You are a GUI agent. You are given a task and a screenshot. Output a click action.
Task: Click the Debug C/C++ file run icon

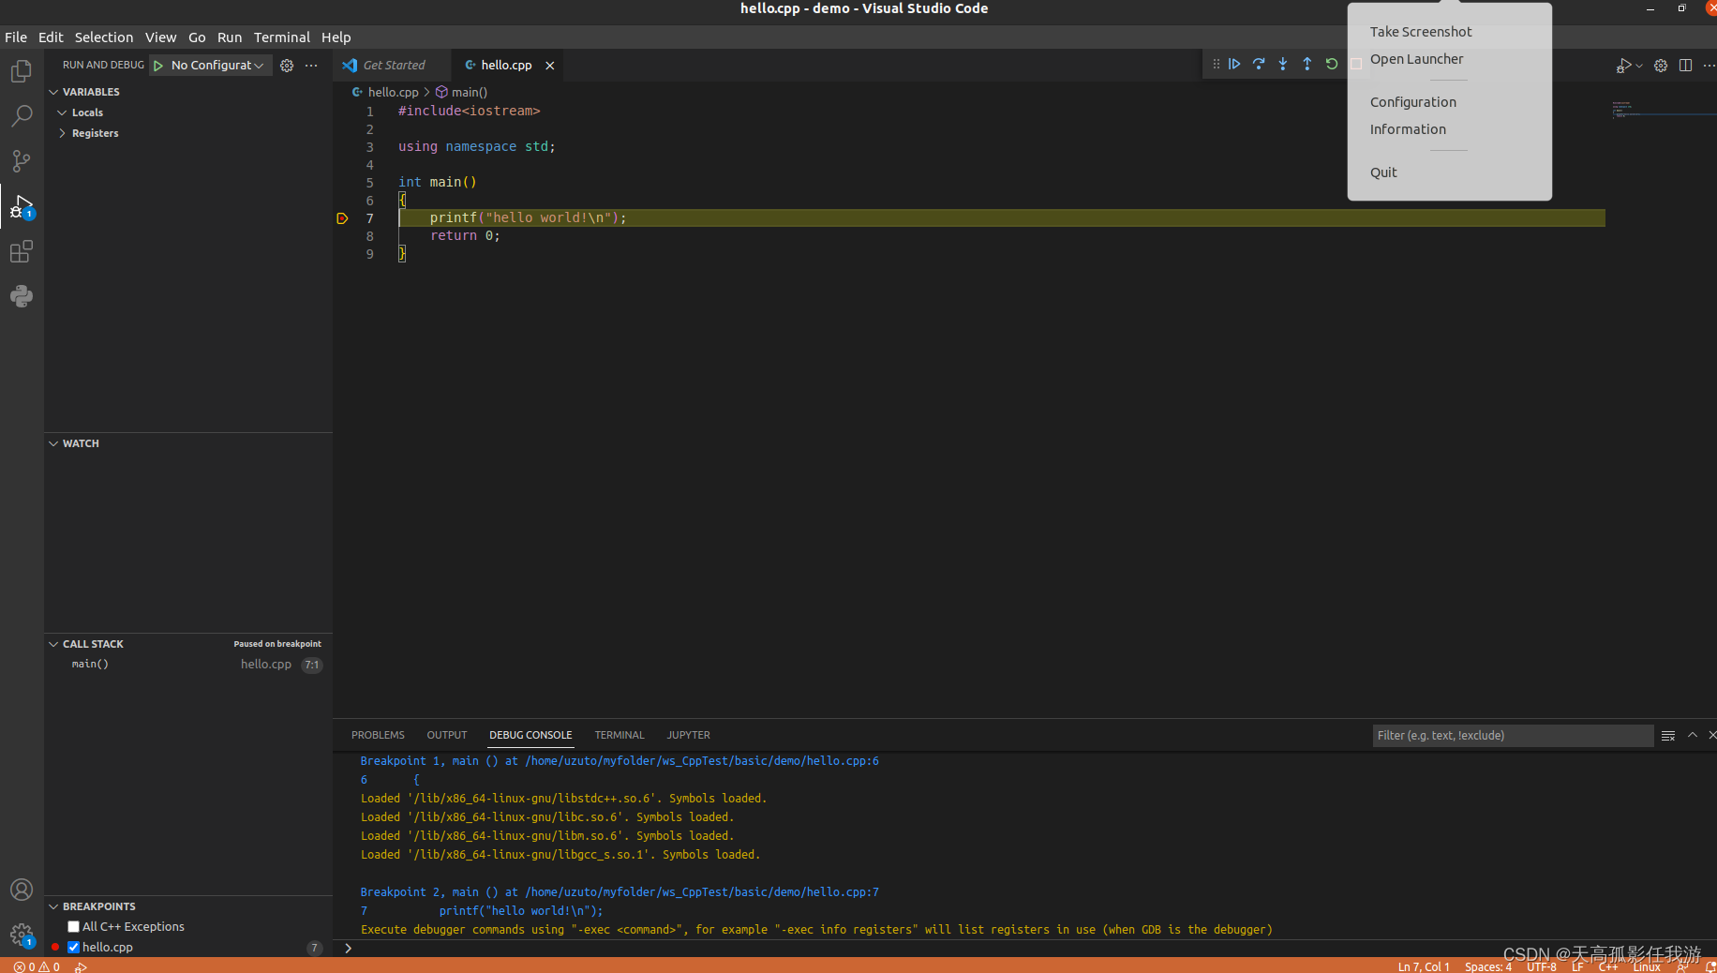[x=1623, y=66]
